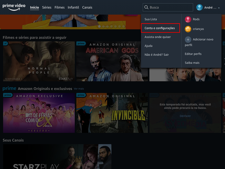The image size is (225, 169).
Task: Open the Invincible thumbnail
Action: click(x=112, y=113)
